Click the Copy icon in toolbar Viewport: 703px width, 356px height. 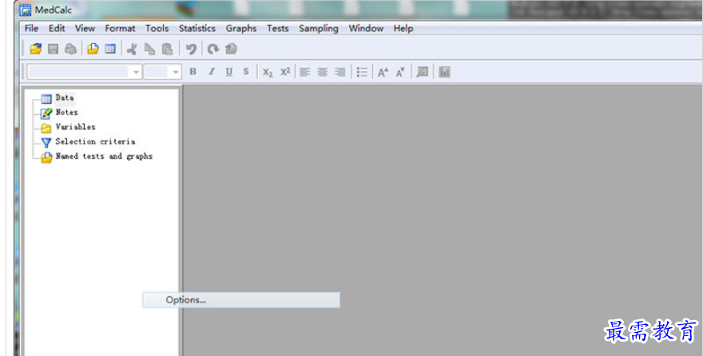pos(149,49)
